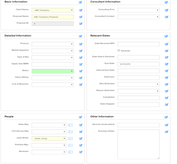This screenshot has height=164, width=177.
Task: Click the Date Search Declined field
Action: point(138,57)
